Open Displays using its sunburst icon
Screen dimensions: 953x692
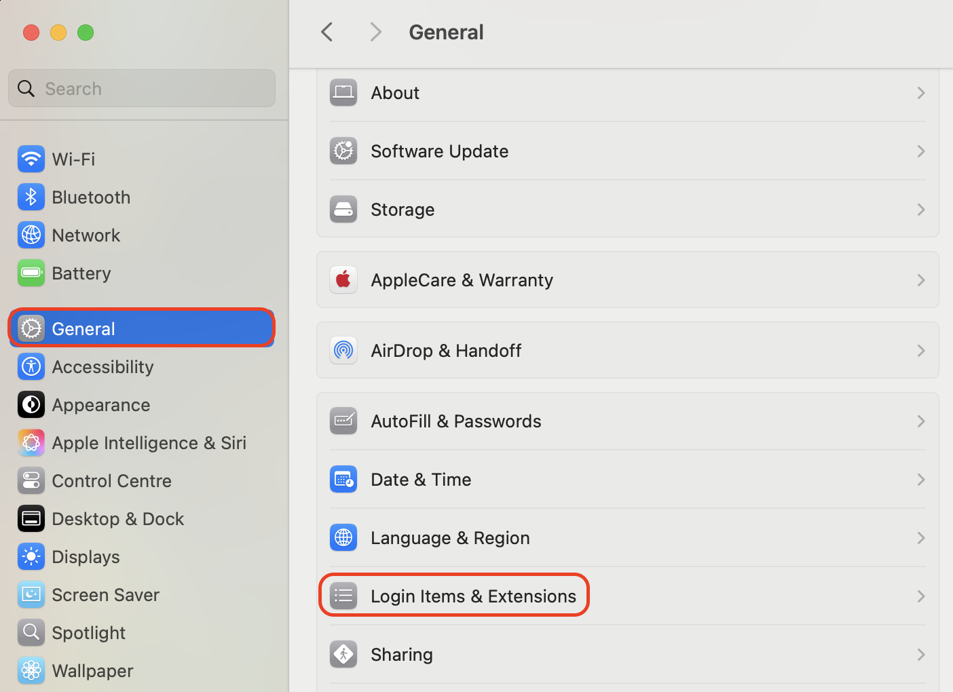tap(31, 556)
